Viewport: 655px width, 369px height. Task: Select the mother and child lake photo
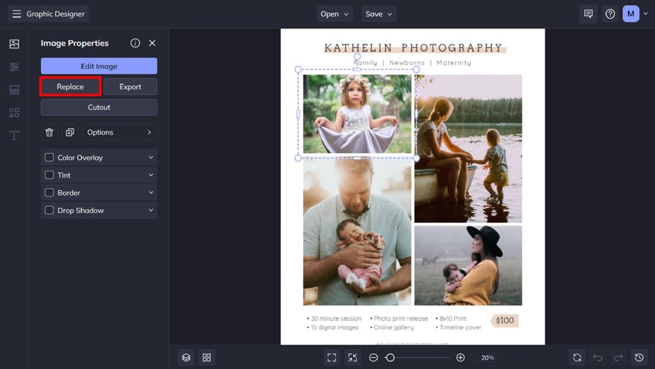468,148
